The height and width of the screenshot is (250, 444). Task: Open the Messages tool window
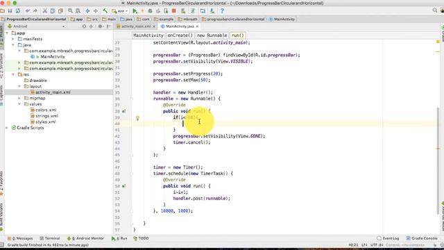(20, 239)
